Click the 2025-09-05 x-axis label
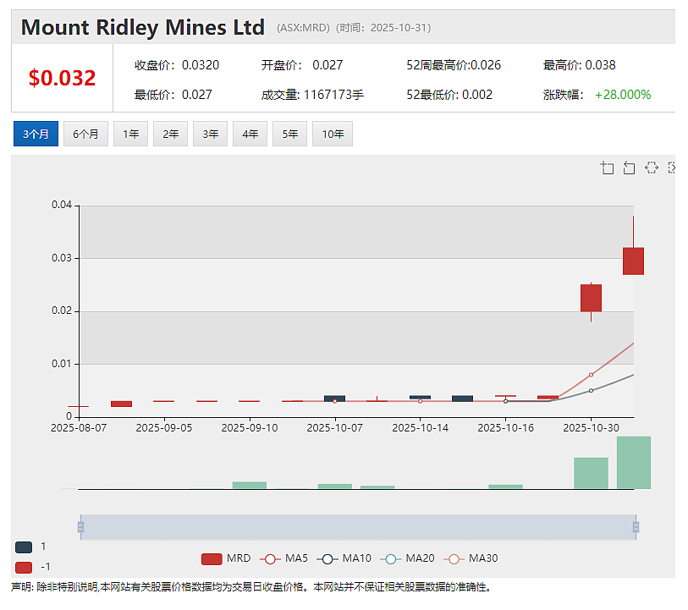 click(x=164, y=428)
